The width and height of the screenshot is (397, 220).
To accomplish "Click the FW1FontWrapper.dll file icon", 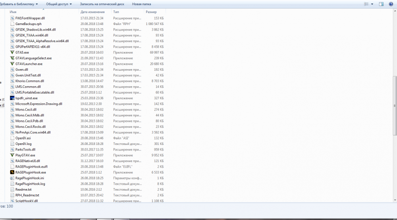I will pos(12,18).
